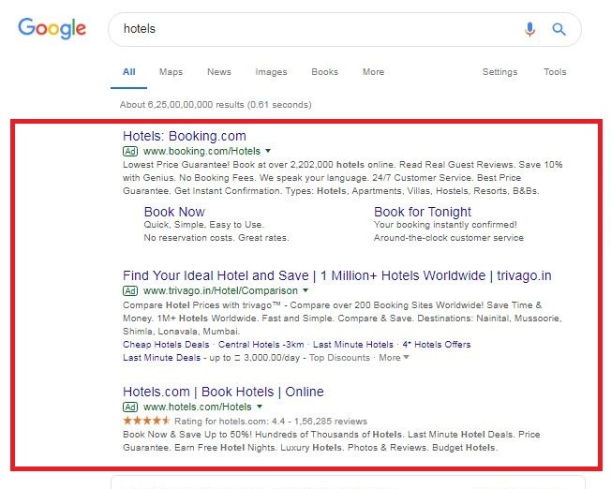Open the Book for Tonight sitelink
The height and width of the screenshot is (489, 611).
tap(423, 212)
